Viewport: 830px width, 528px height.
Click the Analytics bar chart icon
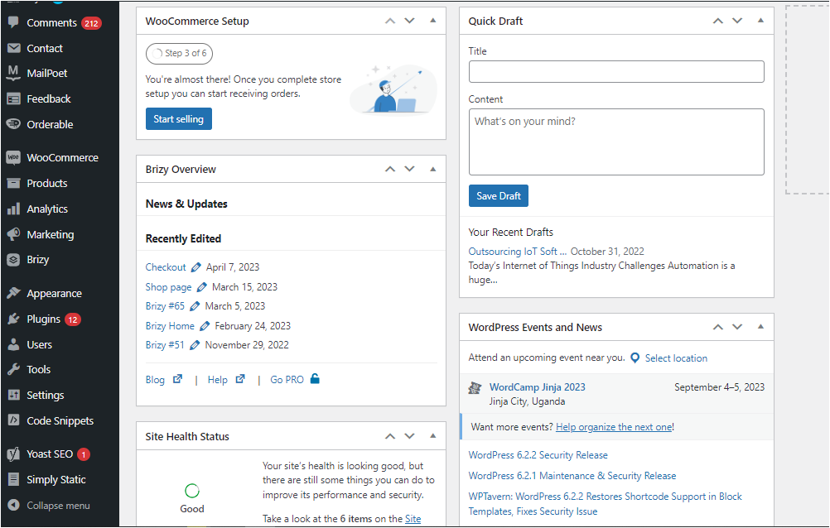(x=13, y=209)
